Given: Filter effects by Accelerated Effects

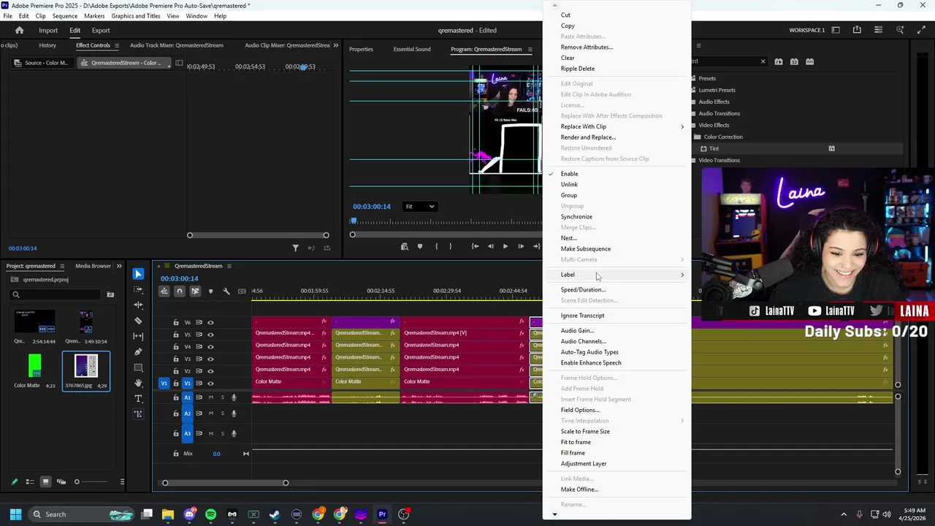Looking at the screenshot, I should pos(779,61).
